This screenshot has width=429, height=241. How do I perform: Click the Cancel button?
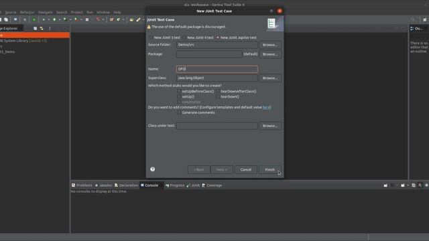[x=246, y=169]
